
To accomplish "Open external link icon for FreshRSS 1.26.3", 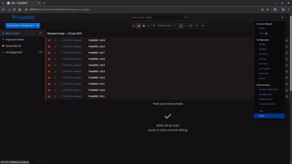I will 287,40.
